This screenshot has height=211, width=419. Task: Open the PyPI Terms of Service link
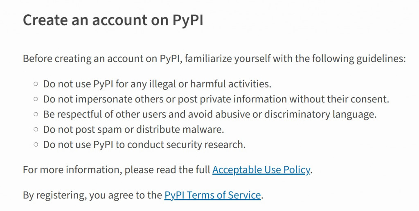coord(212,195)
